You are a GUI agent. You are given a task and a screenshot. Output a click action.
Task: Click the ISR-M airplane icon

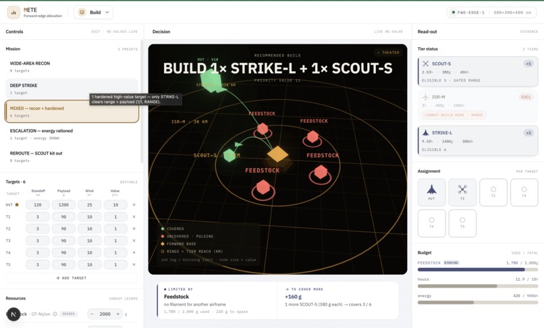tap(426, 97)
